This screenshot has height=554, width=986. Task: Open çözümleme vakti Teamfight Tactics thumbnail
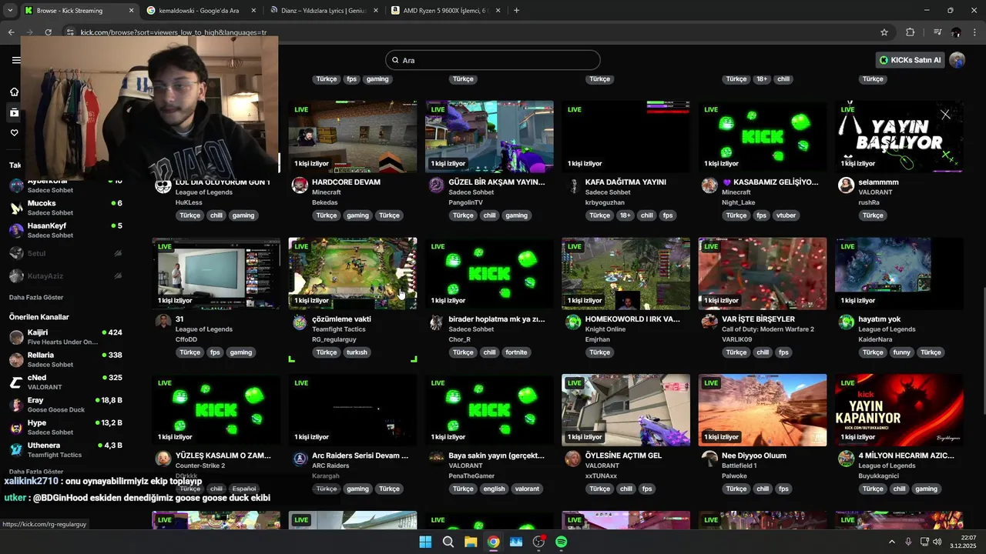[353, 273]
